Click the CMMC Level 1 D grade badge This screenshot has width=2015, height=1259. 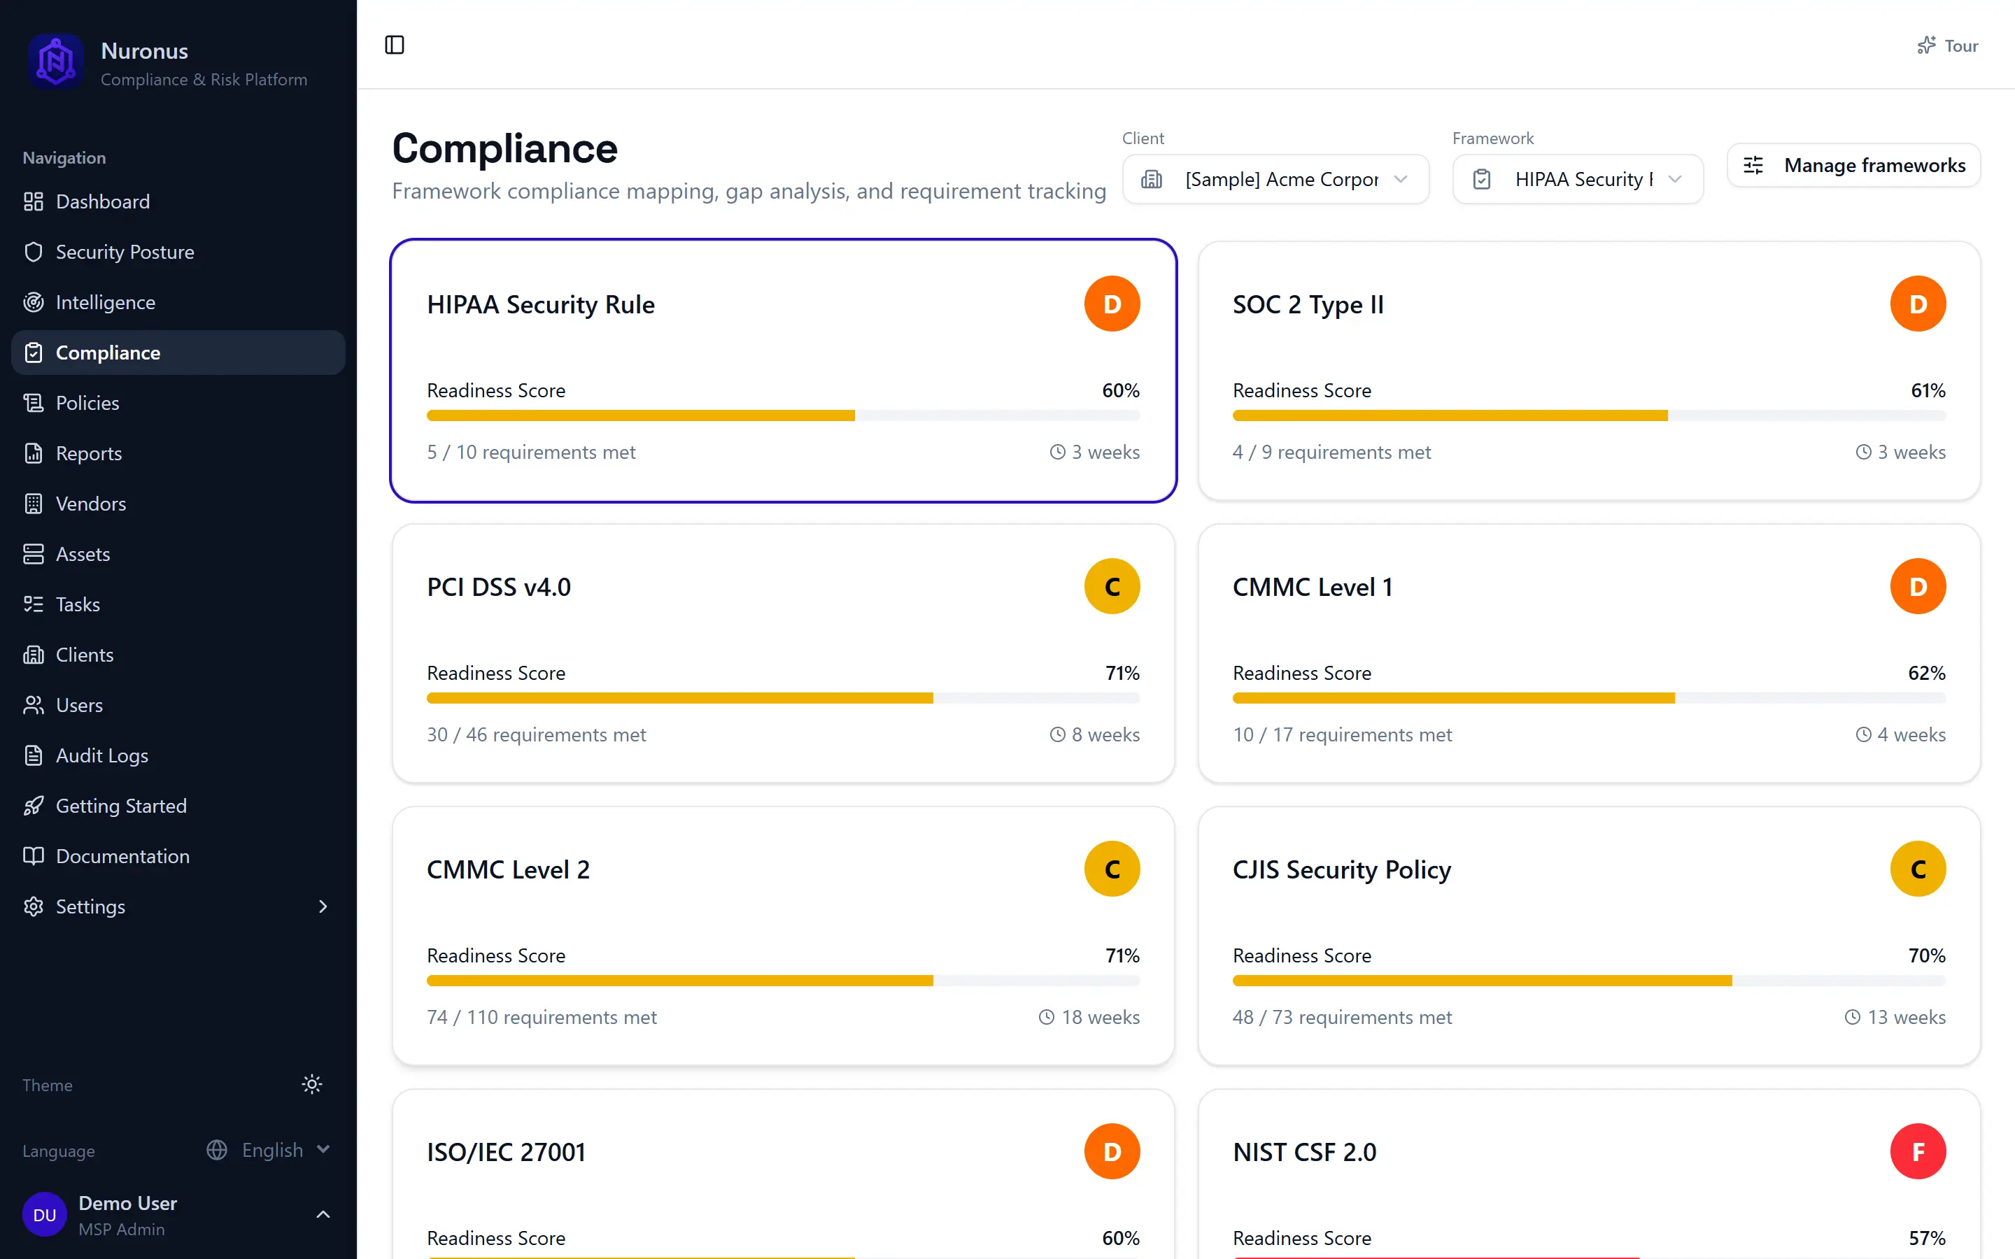(1918, 586)
